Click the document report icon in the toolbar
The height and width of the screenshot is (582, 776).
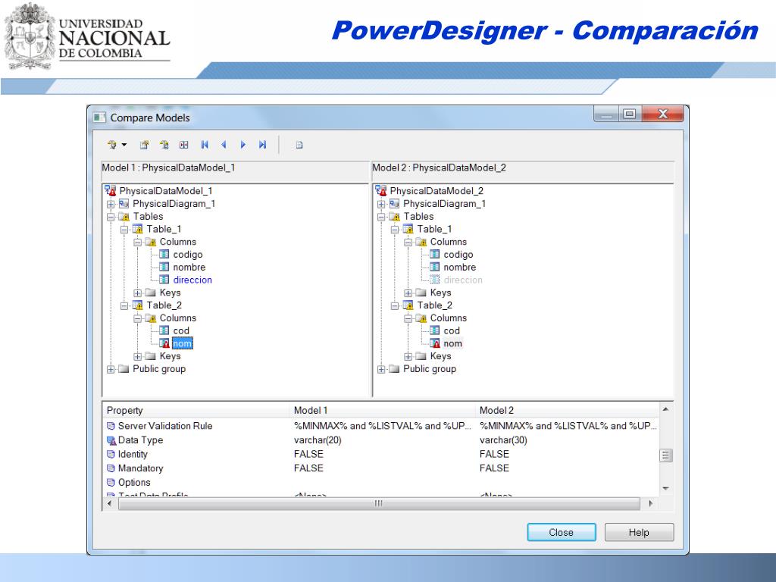[299, 145]
